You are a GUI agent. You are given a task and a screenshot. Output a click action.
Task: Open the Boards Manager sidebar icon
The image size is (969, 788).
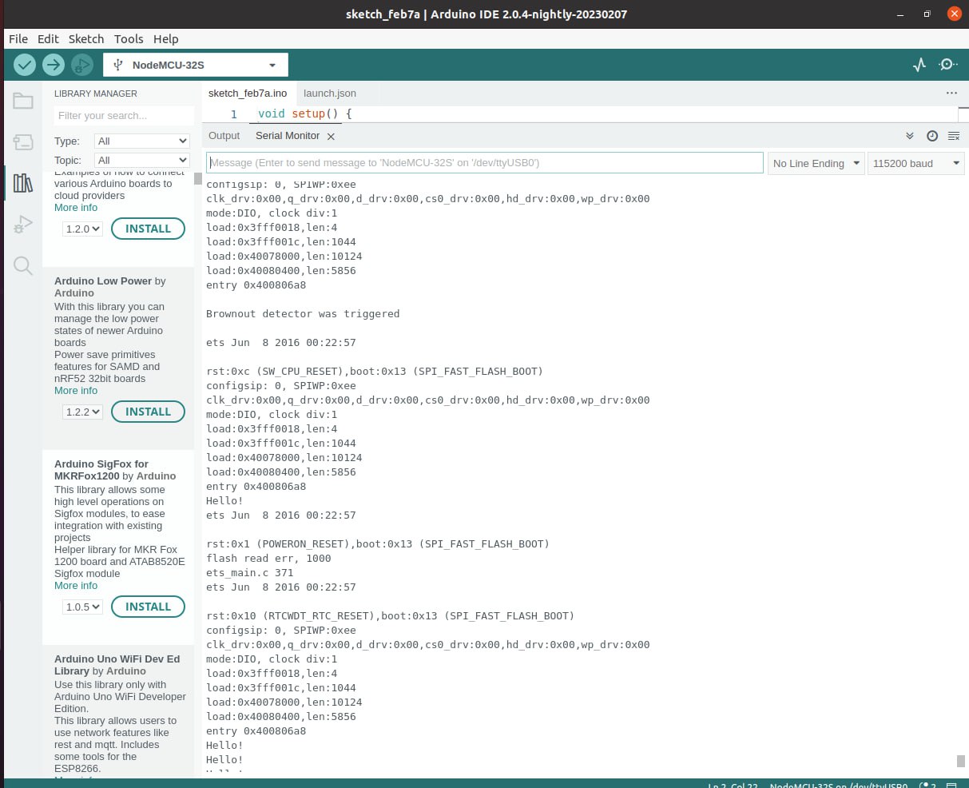pos(23,142)
